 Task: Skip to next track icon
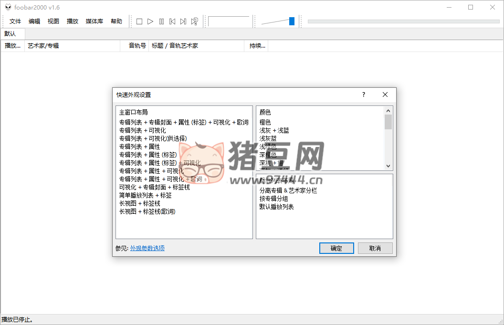183,21
